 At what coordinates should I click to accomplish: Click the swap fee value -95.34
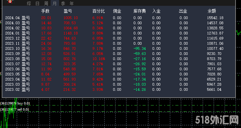[x=139, y=48]
